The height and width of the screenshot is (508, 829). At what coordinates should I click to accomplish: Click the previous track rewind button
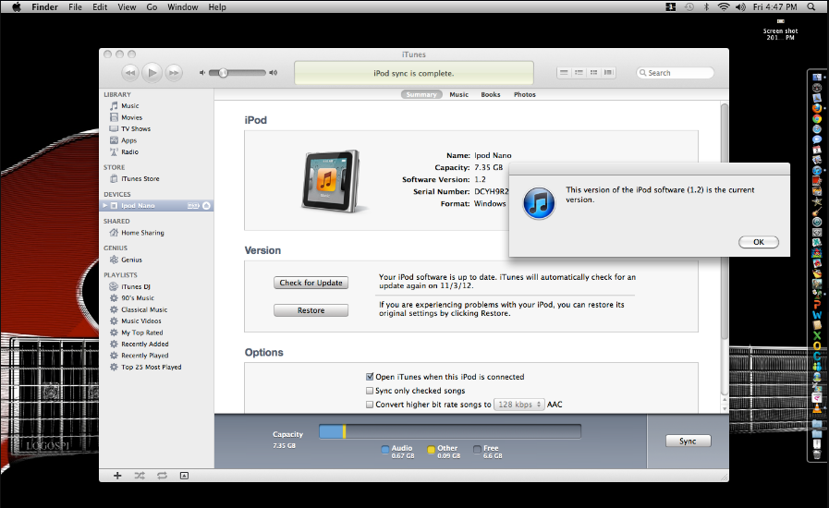[x=130, y=73]
